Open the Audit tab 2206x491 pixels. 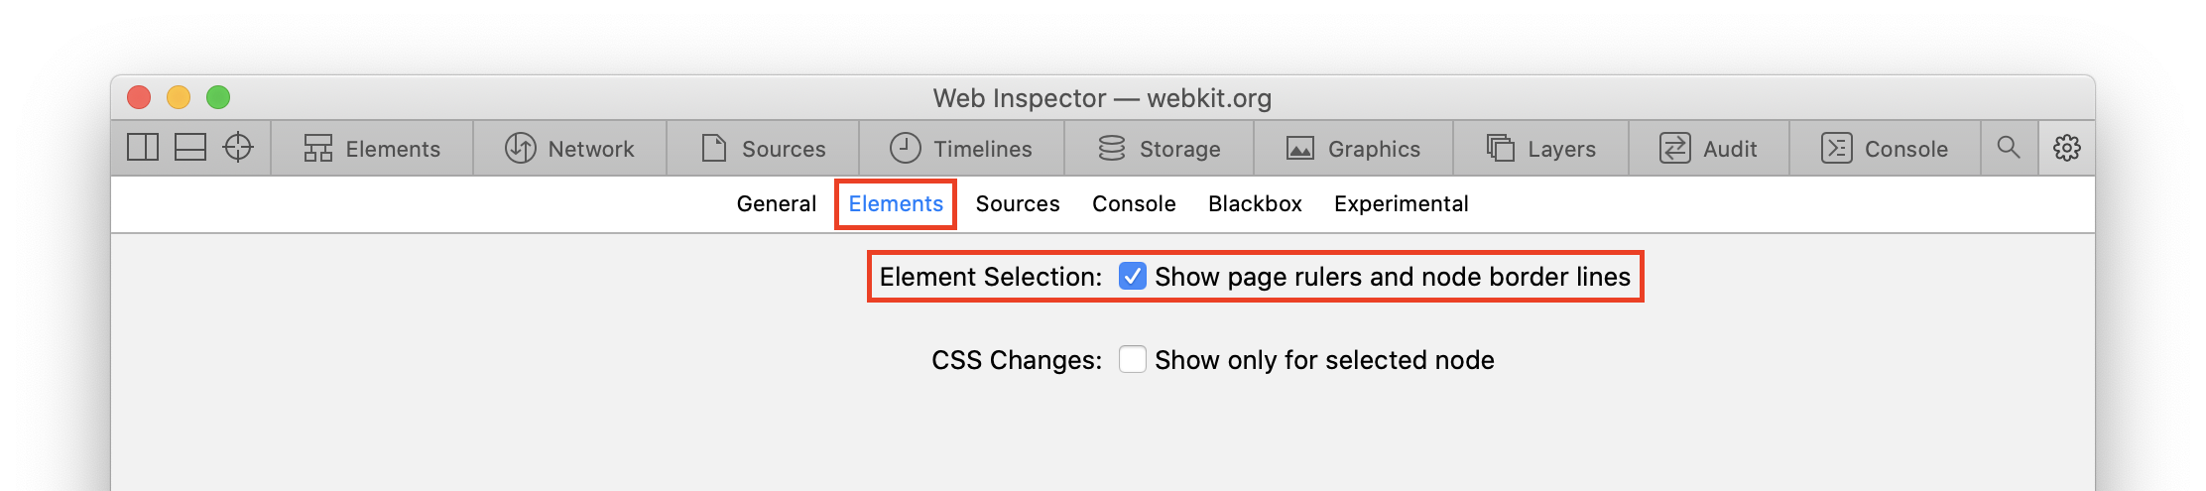click(1708, 149)
